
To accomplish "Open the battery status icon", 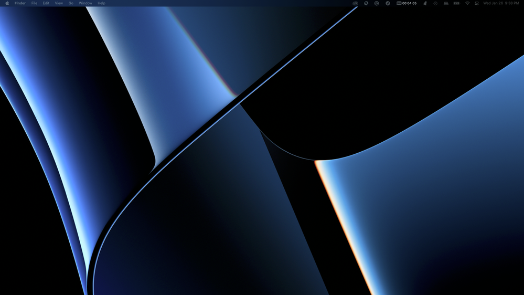I will point(456,3).
